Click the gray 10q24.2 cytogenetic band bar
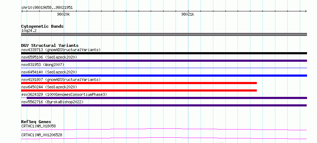The height and width of the screenshot is (143, 317). (164, 34)
